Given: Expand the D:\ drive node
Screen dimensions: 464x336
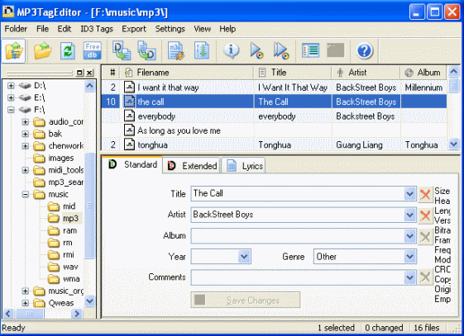Looking at the screenshot, I should (11, 86).
